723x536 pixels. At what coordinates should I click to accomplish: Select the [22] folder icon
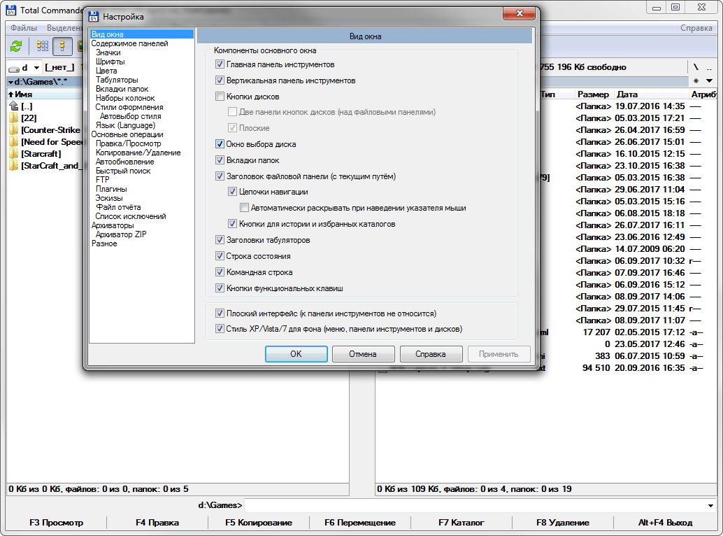point(14,118)
